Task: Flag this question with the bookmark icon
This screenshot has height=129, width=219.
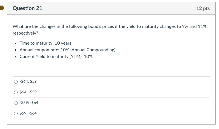Action: click(x=2, y=8)
